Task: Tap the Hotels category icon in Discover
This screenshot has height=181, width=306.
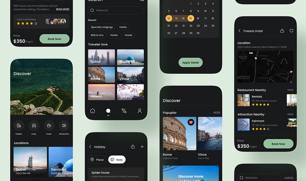Action: click(x=19, y=125)
